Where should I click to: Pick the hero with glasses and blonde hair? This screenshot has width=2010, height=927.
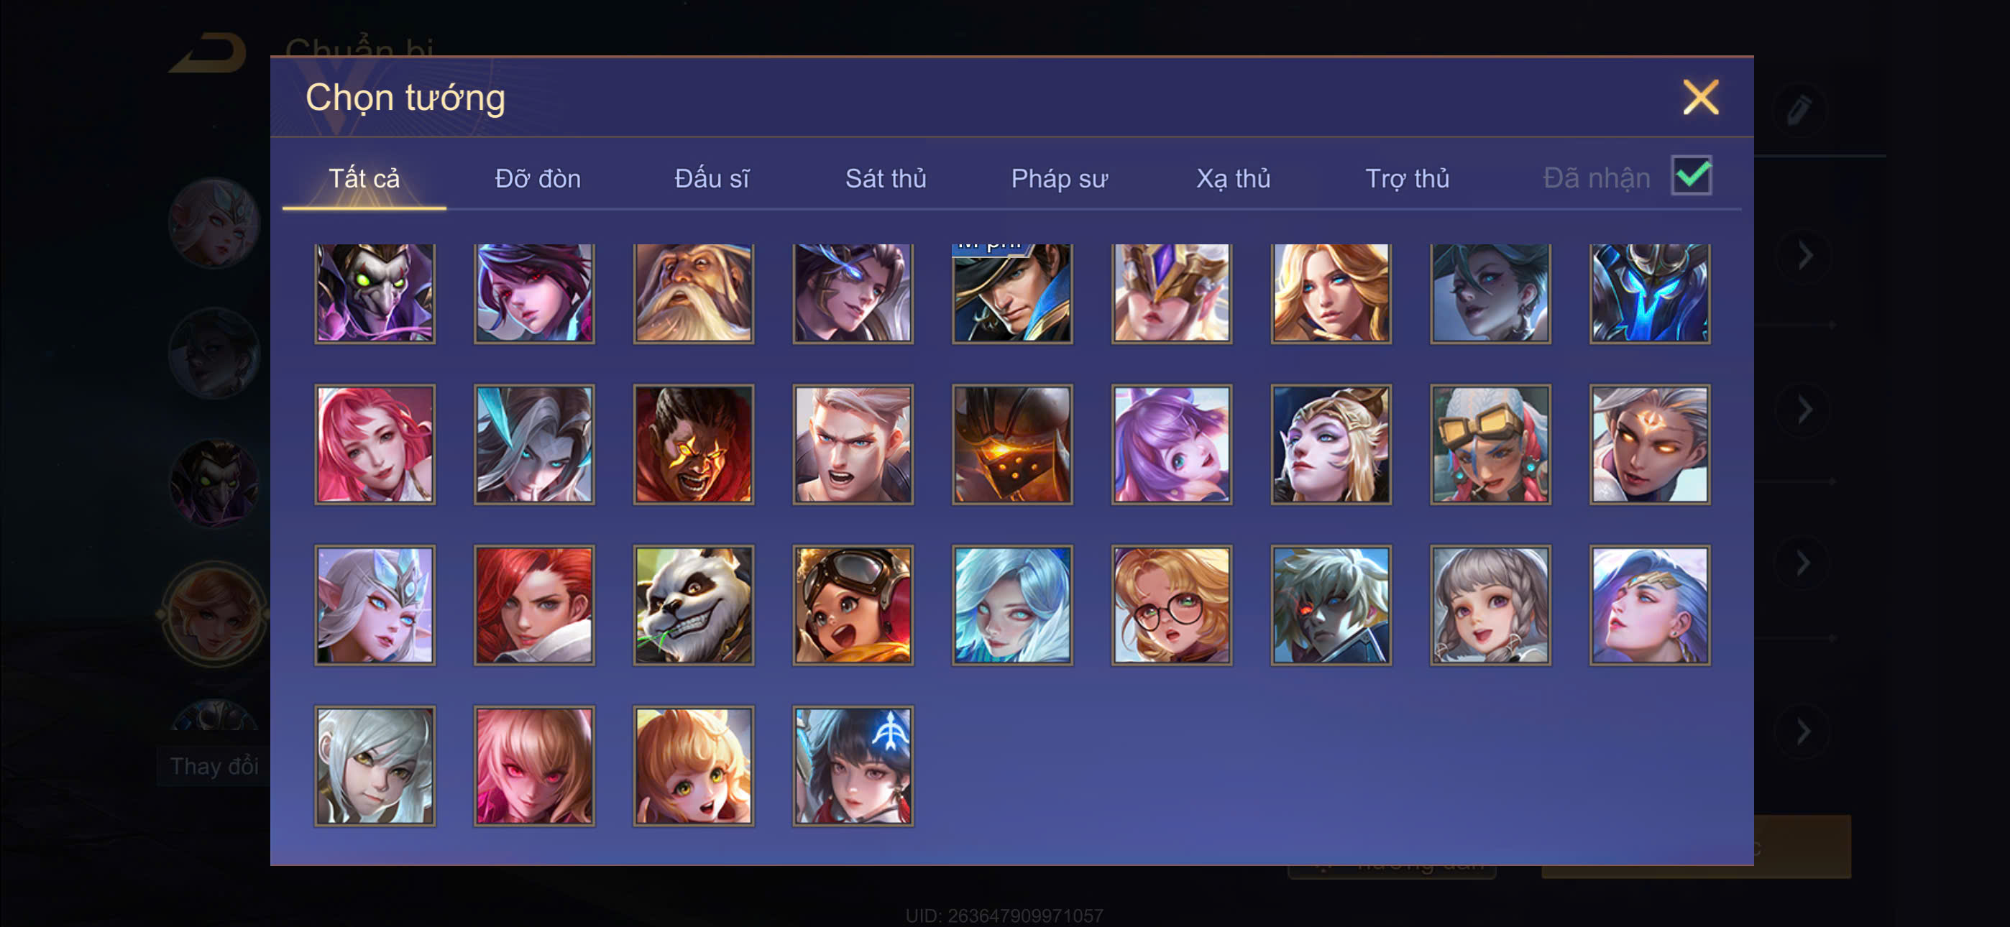pos(1171,605)
